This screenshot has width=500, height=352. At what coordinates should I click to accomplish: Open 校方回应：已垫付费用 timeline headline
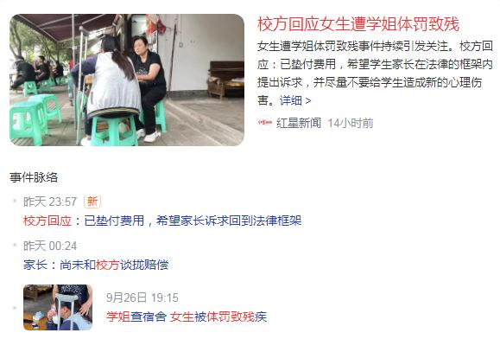tap(162, 221)
